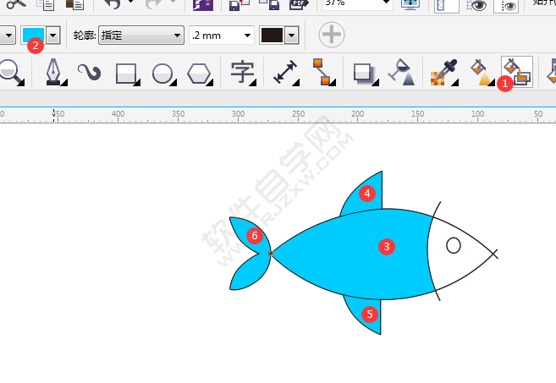Click the round plus add button
This screenshot has height=383, width=556.
click(332, 35)
